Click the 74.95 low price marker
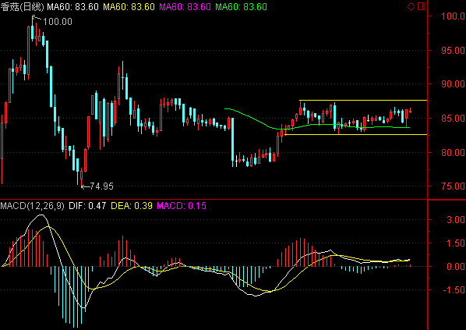Image resolution: width=466 pixels, height=330 pixels. point(101,186)
